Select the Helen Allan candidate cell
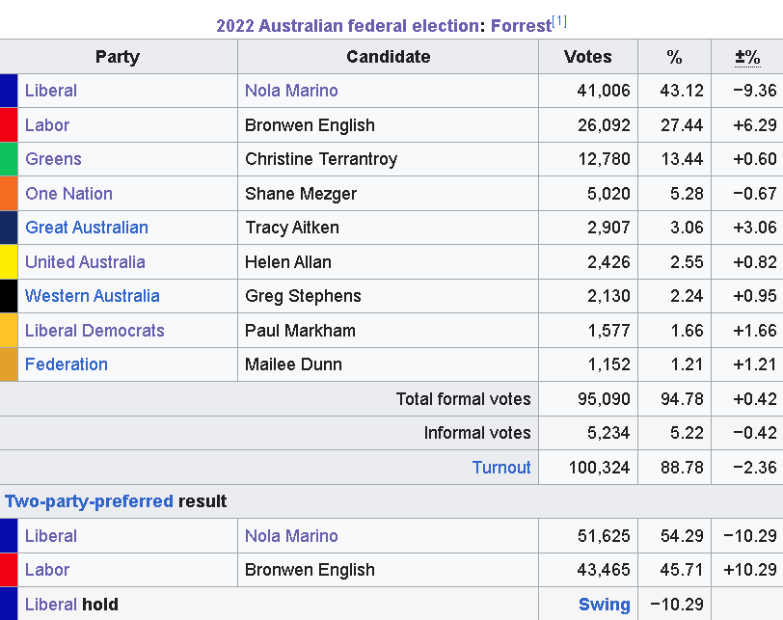 click(388, 261)
